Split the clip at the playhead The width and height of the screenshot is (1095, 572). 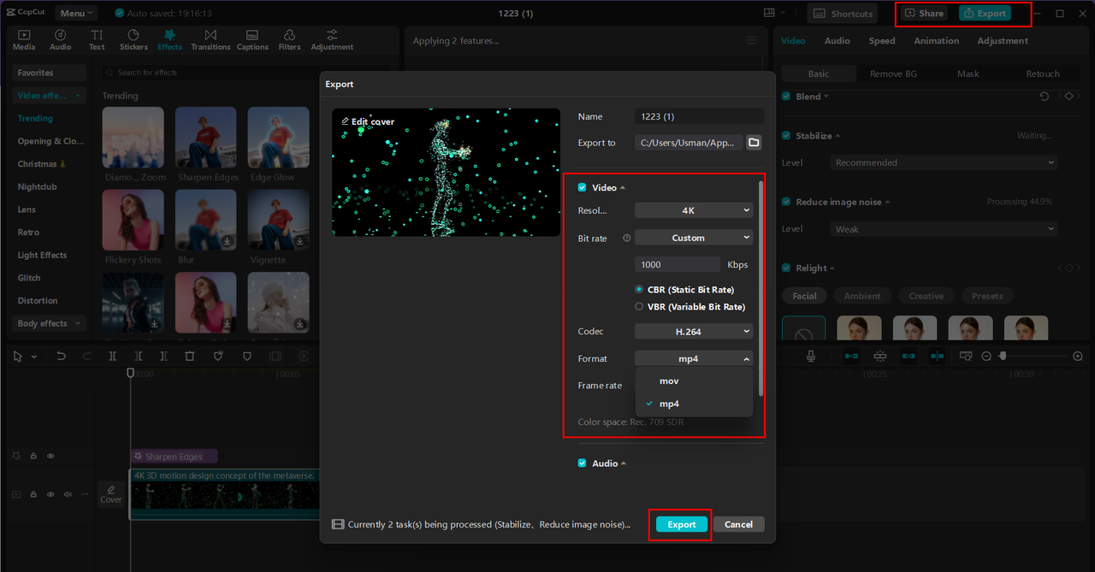tap(112, 355)
